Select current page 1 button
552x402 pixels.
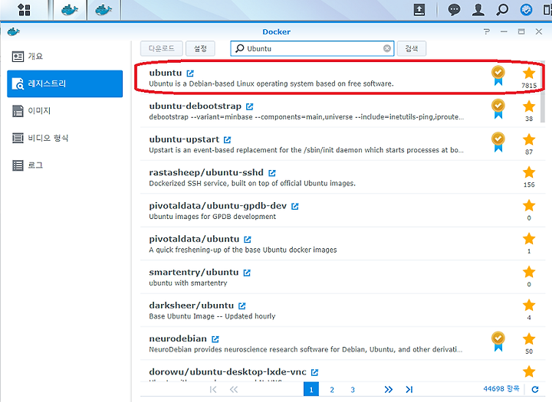tap(311, 389)
